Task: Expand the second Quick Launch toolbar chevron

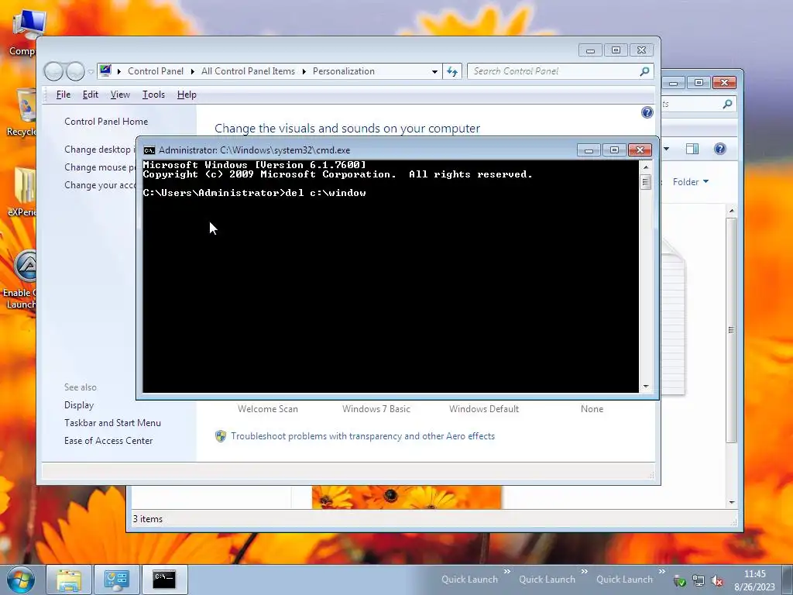Action: (x=584, y=571)
